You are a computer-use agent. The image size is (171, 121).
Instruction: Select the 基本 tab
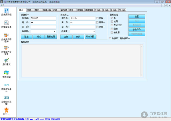[x=22, y=10]
